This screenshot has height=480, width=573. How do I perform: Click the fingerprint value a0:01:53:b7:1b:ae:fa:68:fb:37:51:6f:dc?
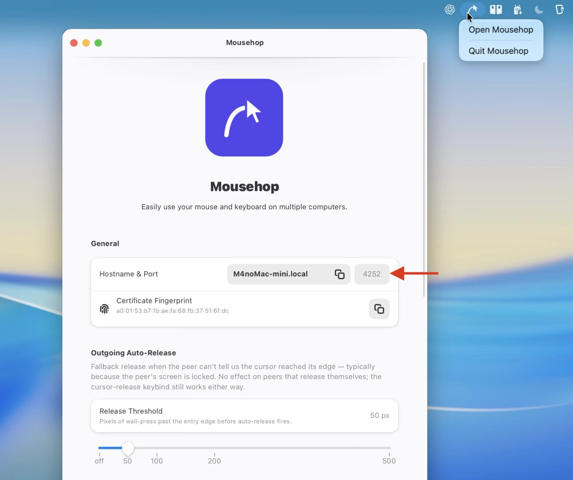(x=172, y=311)
